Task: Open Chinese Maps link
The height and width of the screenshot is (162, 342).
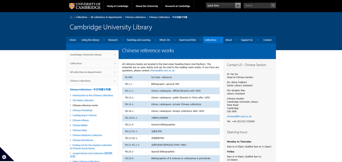Action: [x=80, y=130]
